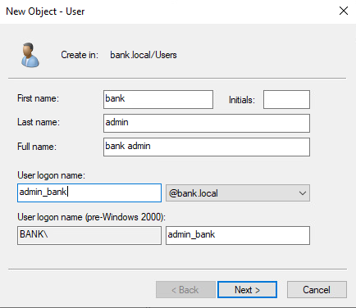356x308 pixels.
Task: Click the Next > button
Action: point(247,289)
